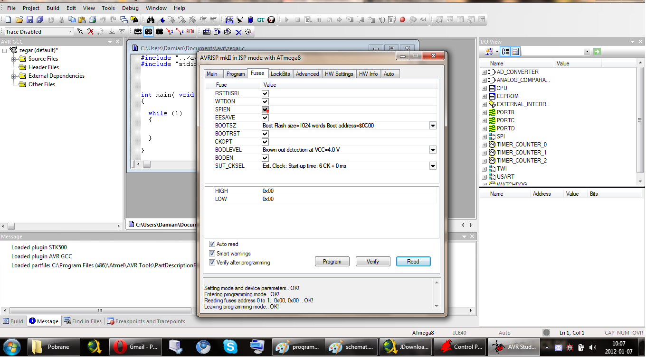Click the Read button

[413, 262]
